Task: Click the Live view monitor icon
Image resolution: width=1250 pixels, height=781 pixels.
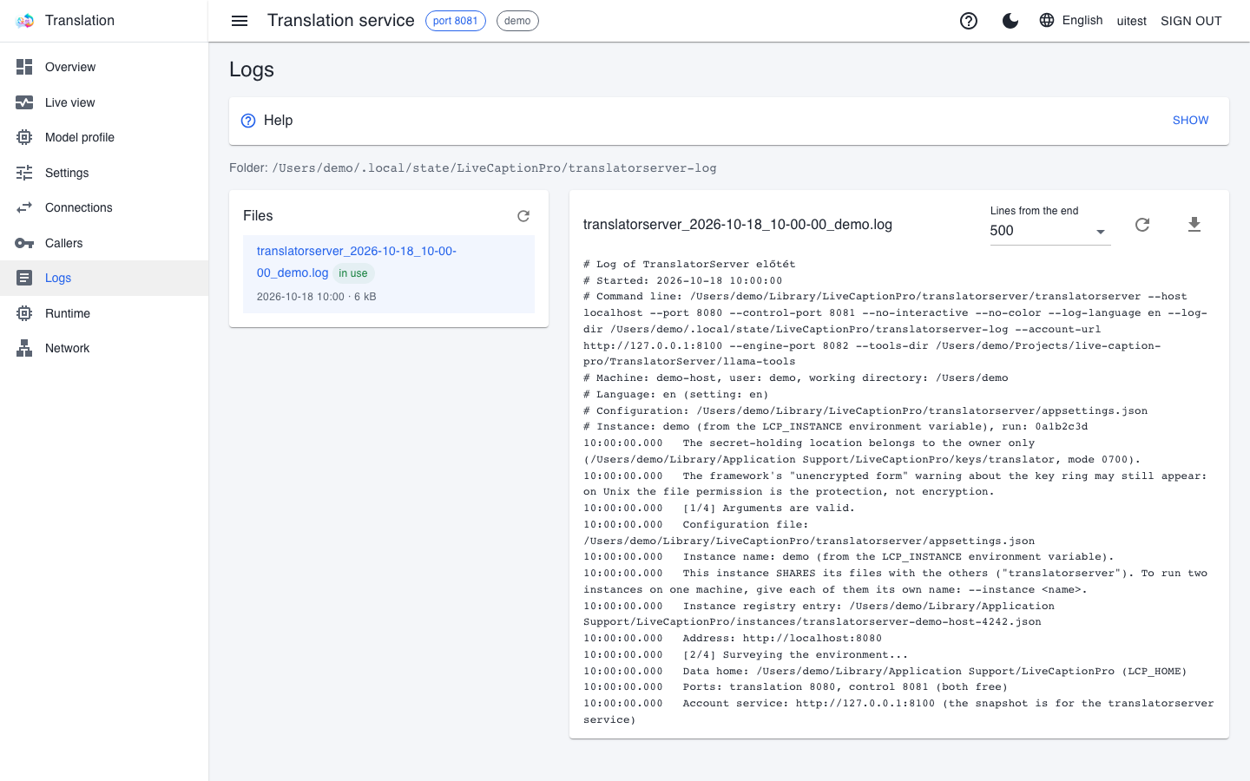Action: point(24,102)
